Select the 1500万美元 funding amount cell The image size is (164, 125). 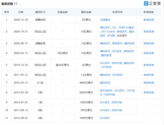pyautogui.click(x=86, y=102)
